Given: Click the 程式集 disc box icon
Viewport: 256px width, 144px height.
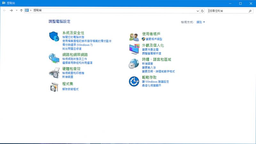Looking at the screenshot, I should click(54, 87).
